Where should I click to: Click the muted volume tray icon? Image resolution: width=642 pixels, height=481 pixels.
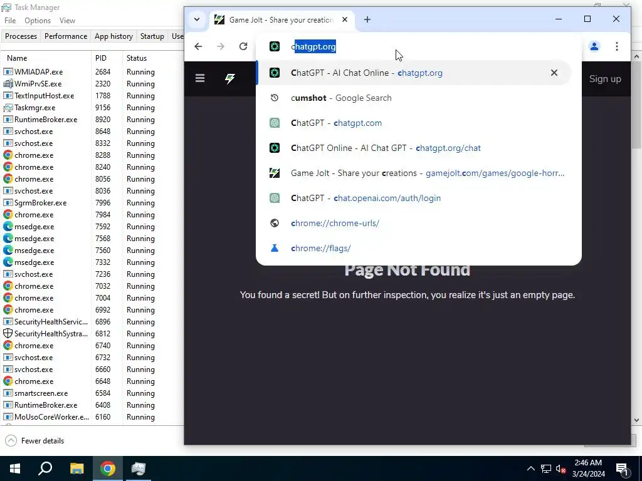tap(561, 468)
